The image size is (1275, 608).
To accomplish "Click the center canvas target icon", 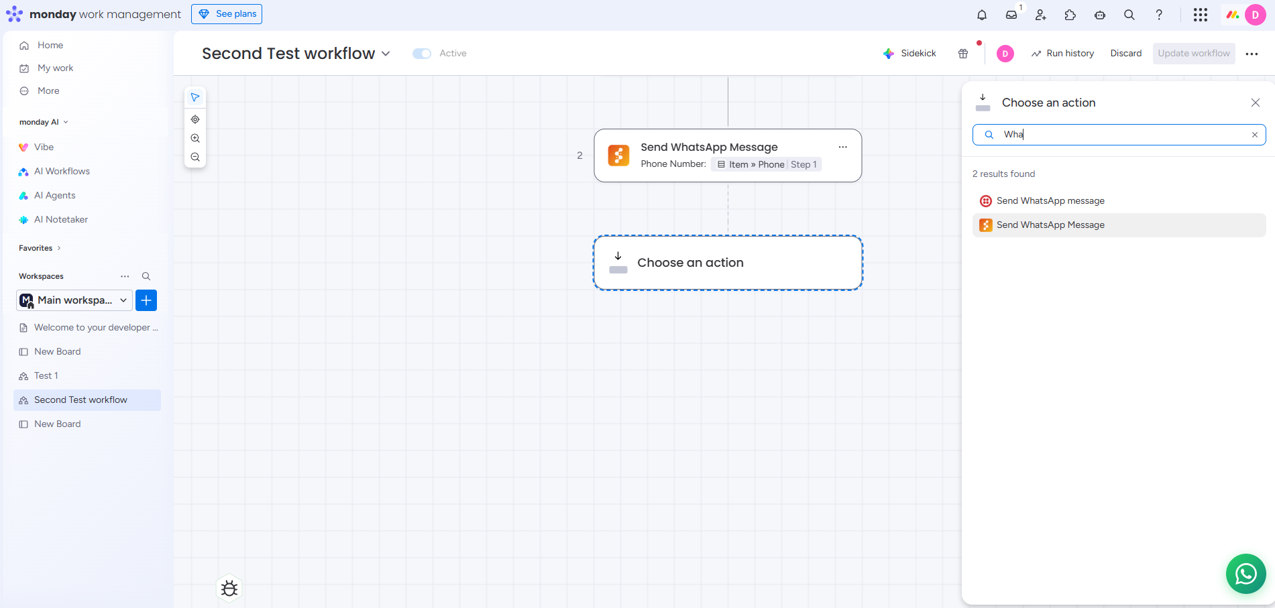I will 195,119.
